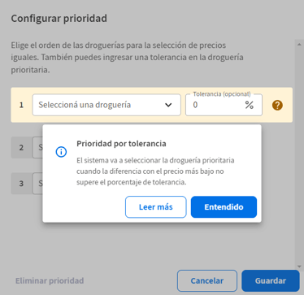Screen dimensions: 304x295
Task: Click the number 2 priority badge
Action: click(x=21, y=148)
